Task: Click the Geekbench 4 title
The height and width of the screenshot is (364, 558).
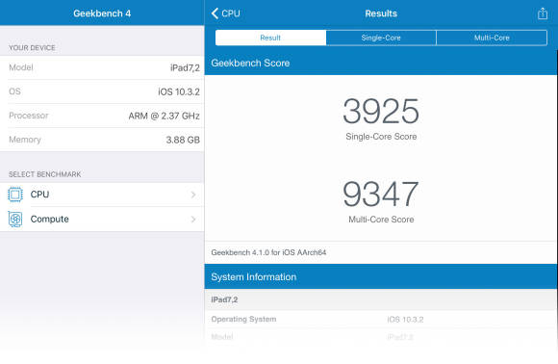Action: 102,13
